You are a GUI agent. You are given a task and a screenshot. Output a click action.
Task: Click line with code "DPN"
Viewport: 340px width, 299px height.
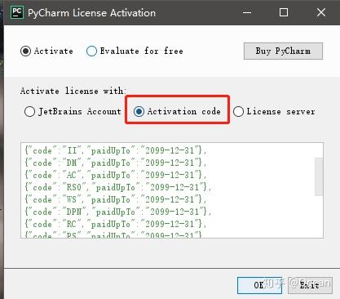click(x=117, y=212)
